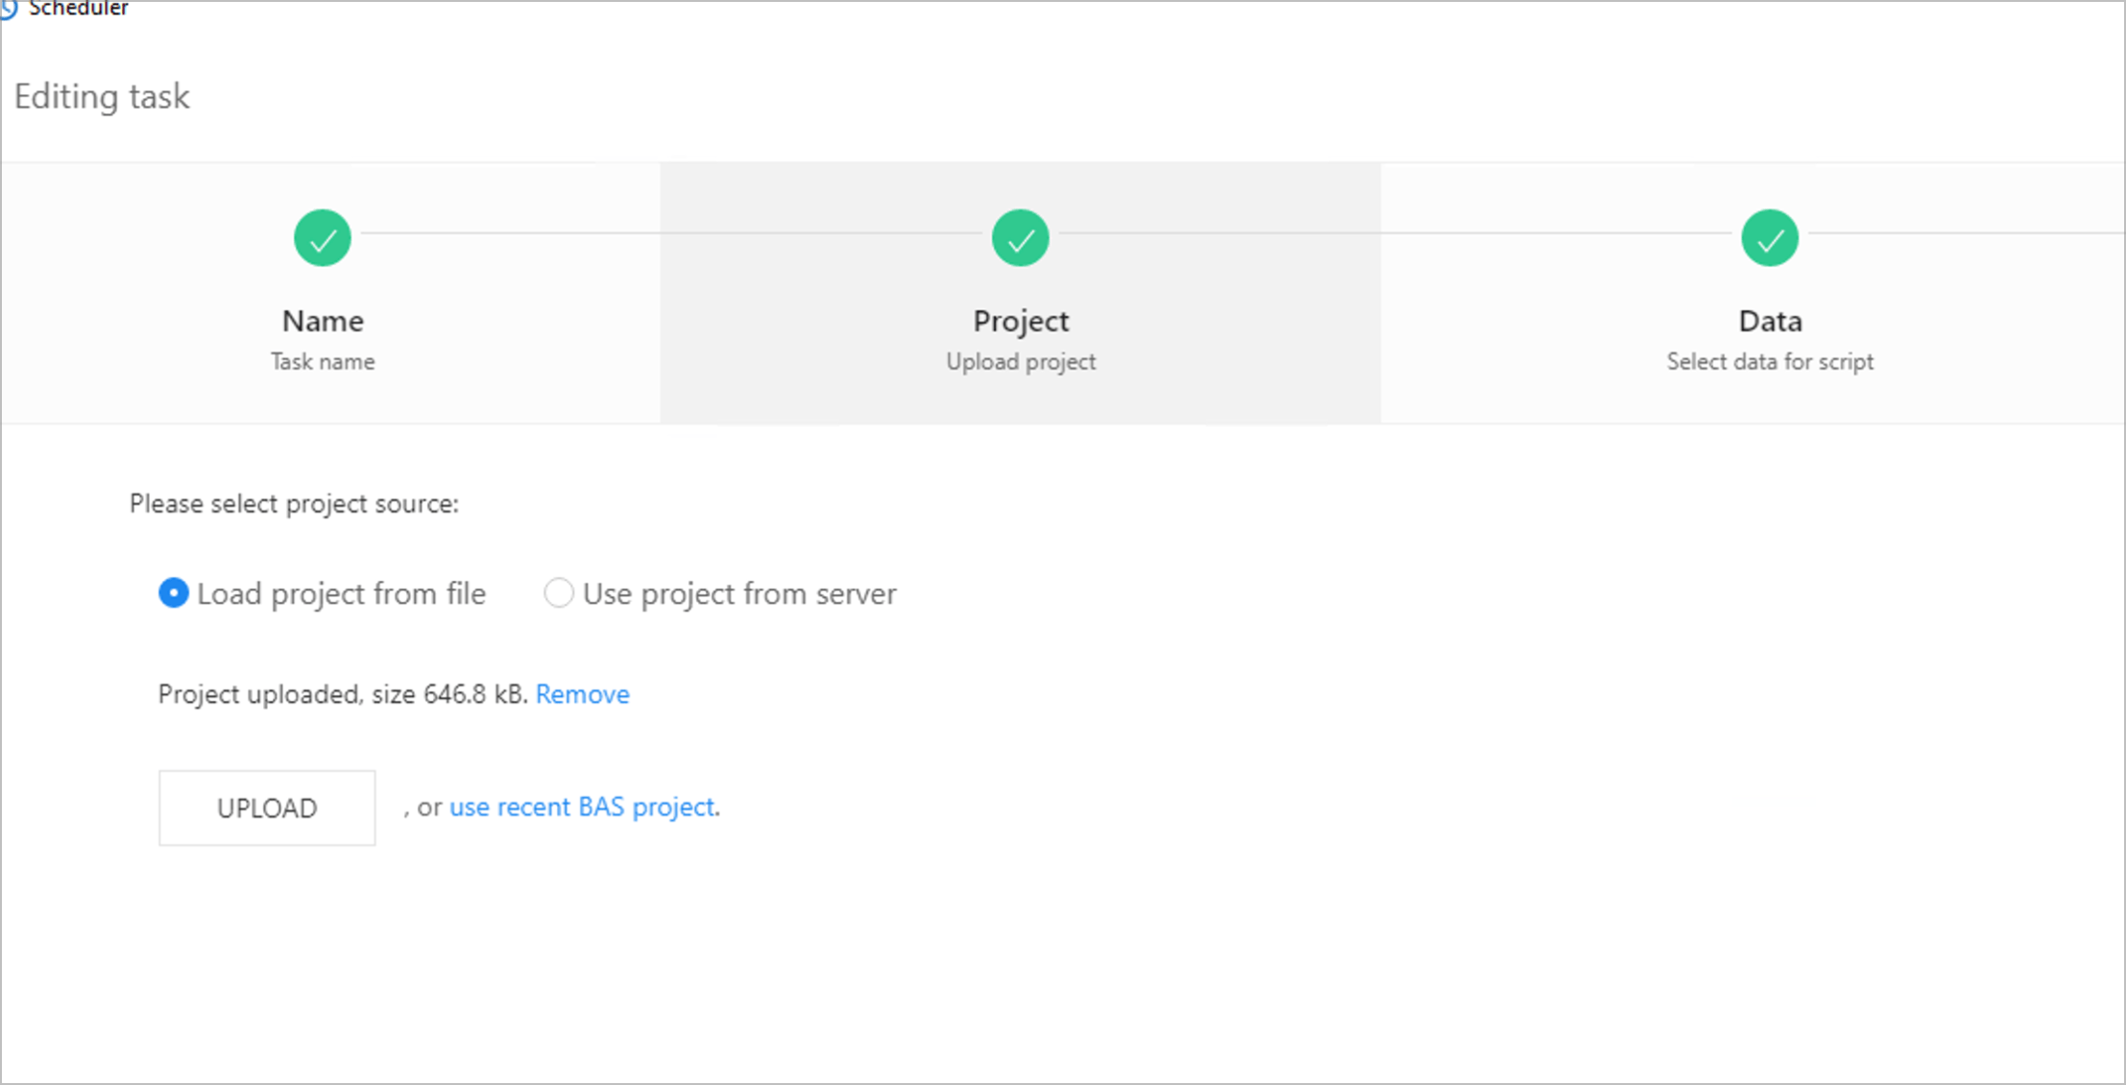The width and height of the screenshot is (2126, 1085).
Task: Click the Editing task heading
Action: click(102, 97)
